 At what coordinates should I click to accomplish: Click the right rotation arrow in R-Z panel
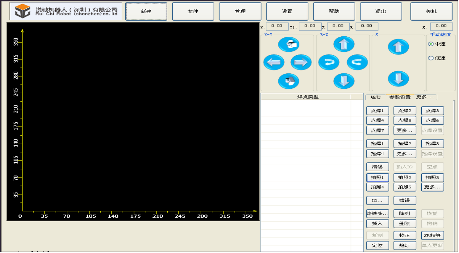[357, 63]
